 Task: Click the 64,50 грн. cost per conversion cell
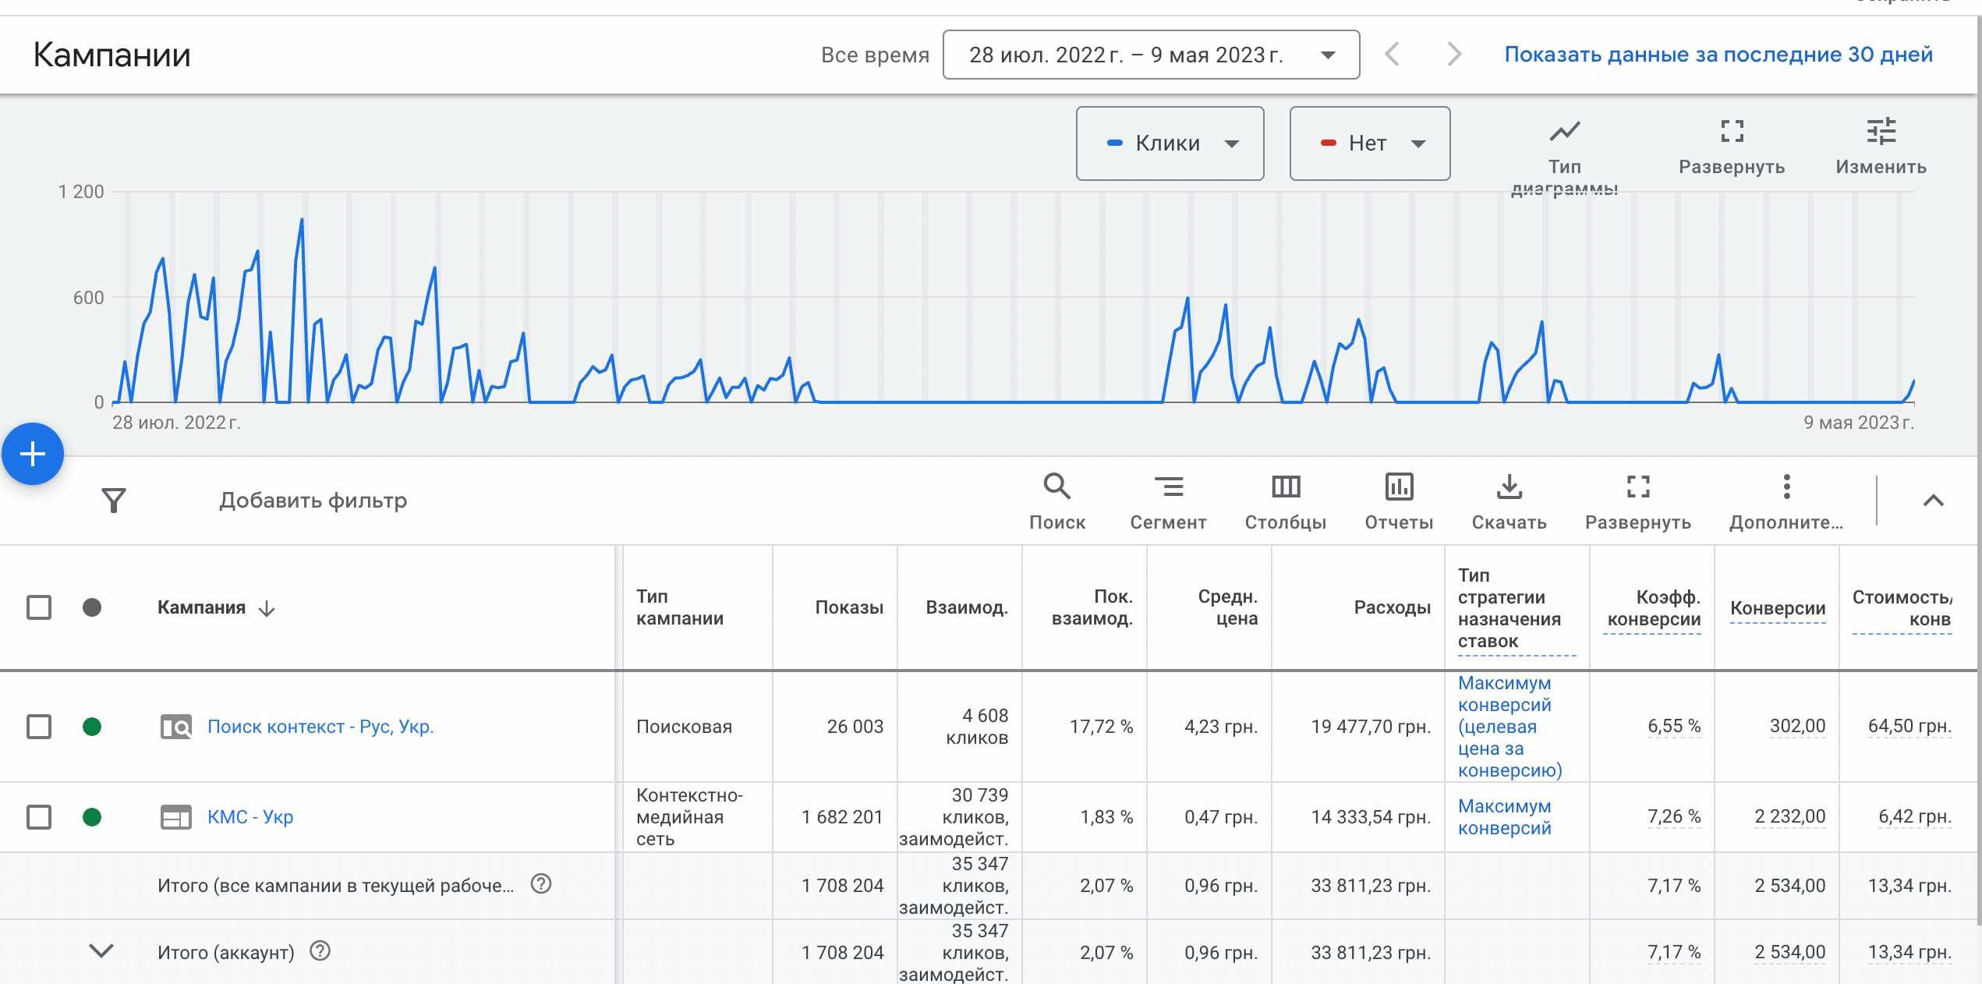[1909, 726]
